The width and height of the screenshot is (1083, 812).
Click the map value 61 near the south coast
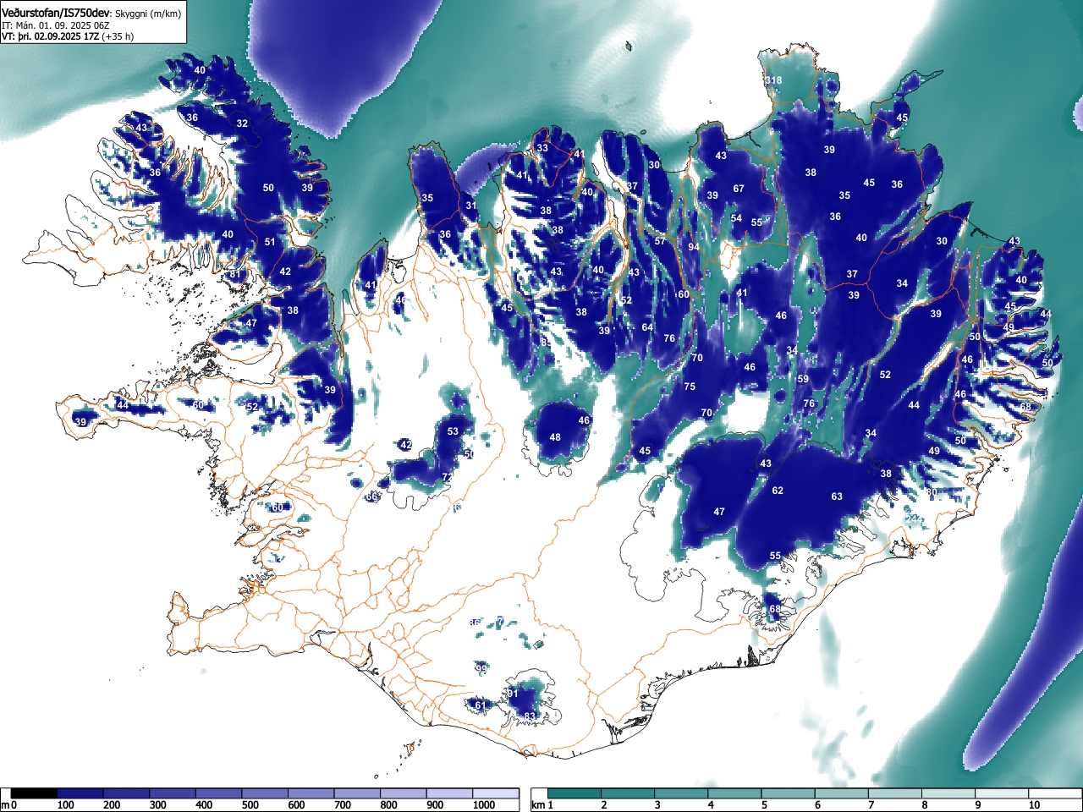(x=481, y=705)
